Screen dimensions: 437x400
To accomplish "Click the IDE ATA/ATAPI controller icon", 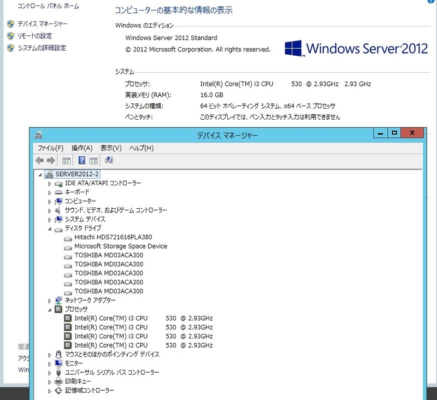I will [58, 184].
